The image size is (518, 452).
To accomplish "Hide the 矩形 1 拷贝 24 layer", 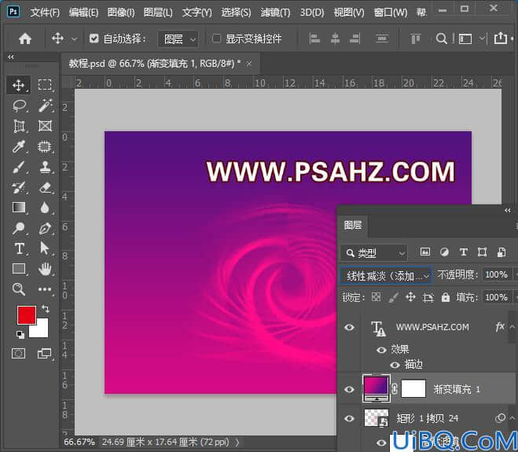I will coord(350,418).
